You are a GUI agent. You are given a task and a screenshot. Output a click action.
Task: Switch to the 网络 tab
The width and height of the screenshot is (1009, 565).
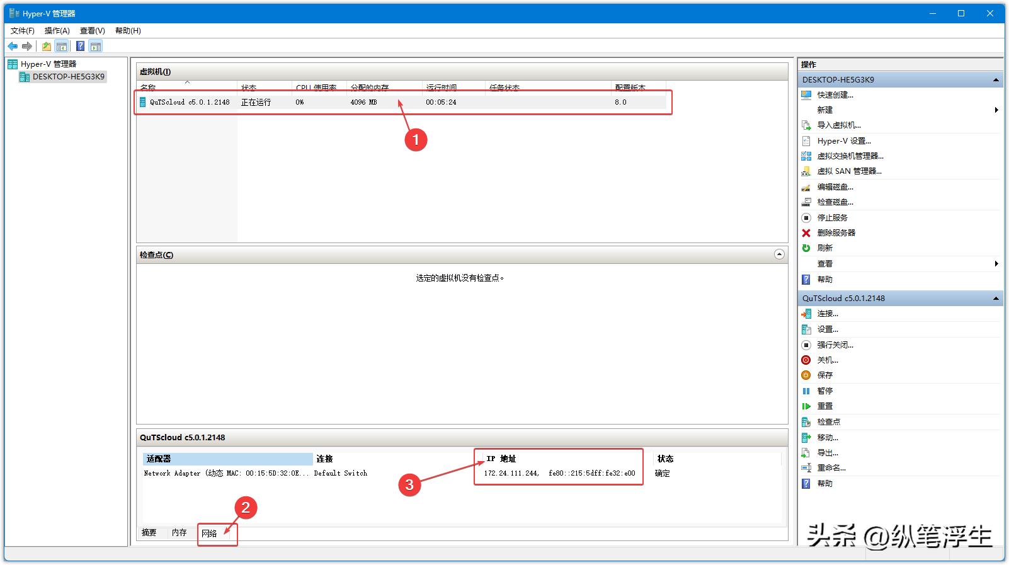pos(210,534)
